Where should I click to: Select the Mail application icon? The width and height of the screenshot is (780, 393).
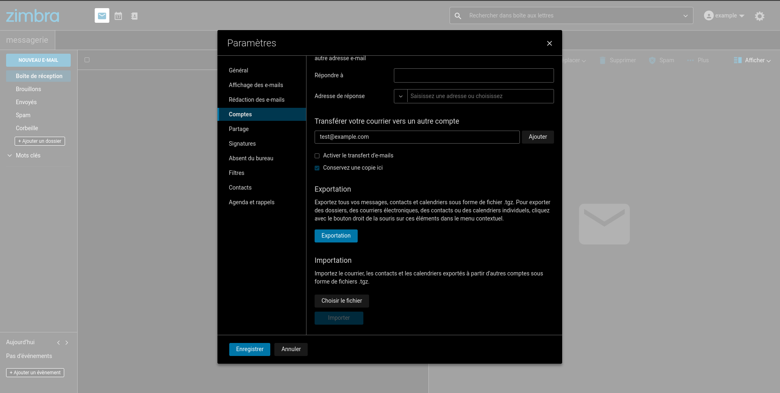click(x=102, y=15)
